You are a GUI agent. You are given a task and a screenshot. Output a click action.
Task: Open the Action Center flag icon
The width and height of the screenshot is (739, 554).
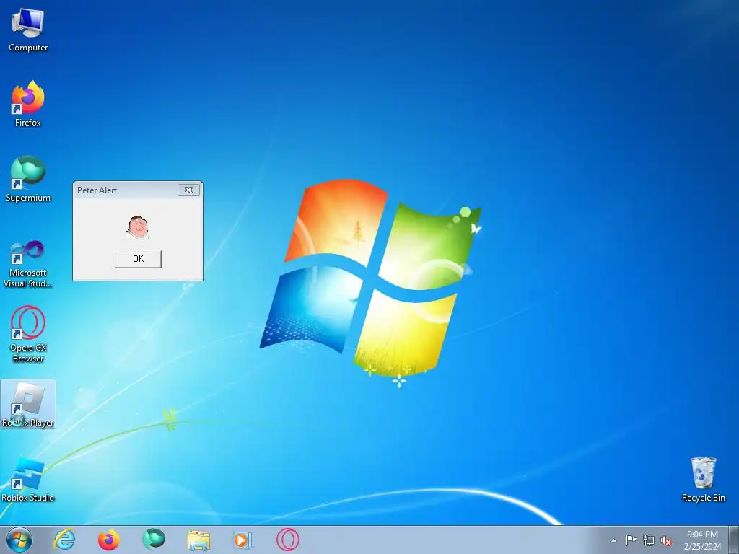(631, 540)
